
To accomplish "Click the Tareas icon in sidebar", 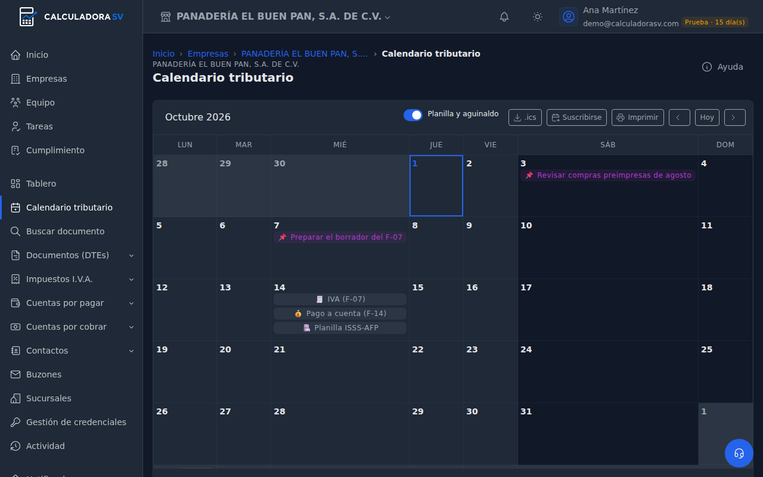I will pos(15,126).
